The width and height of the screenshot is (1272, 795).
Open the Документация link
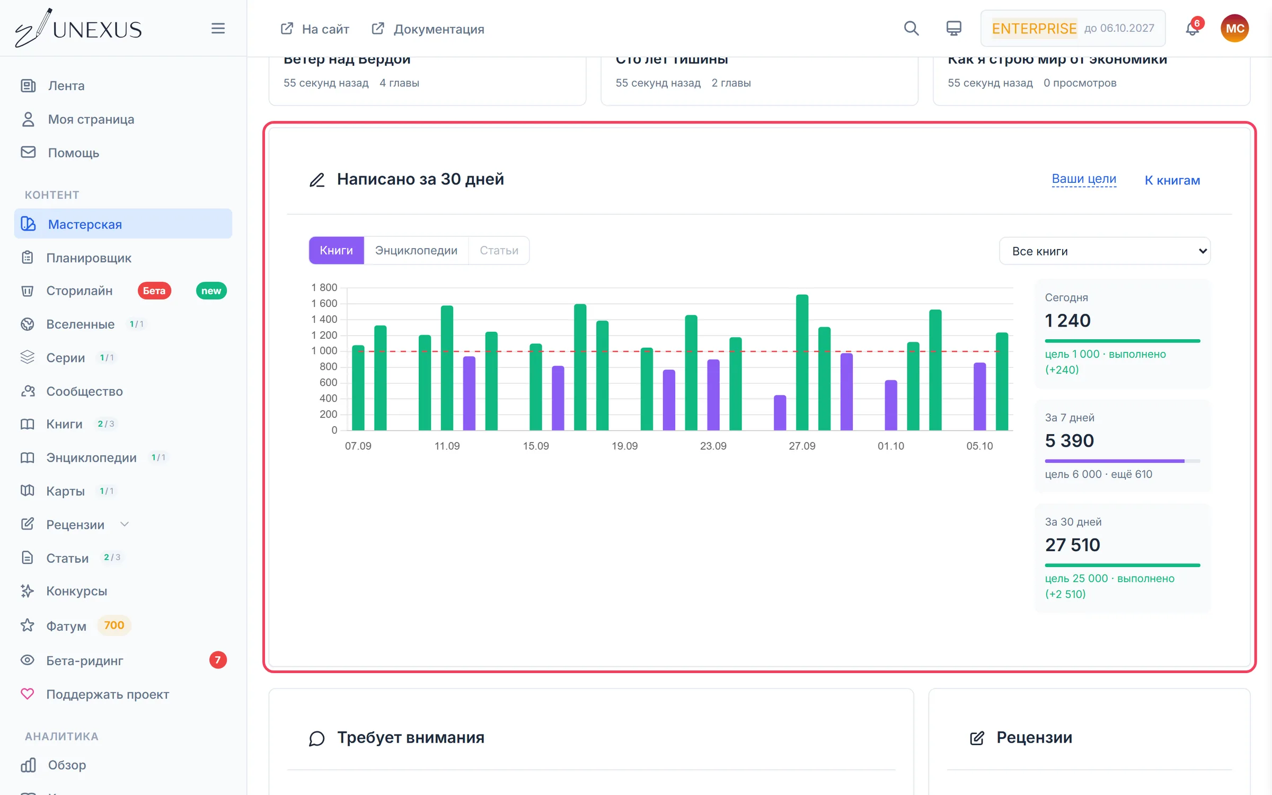pyautogui.click(x=428, y=29)
